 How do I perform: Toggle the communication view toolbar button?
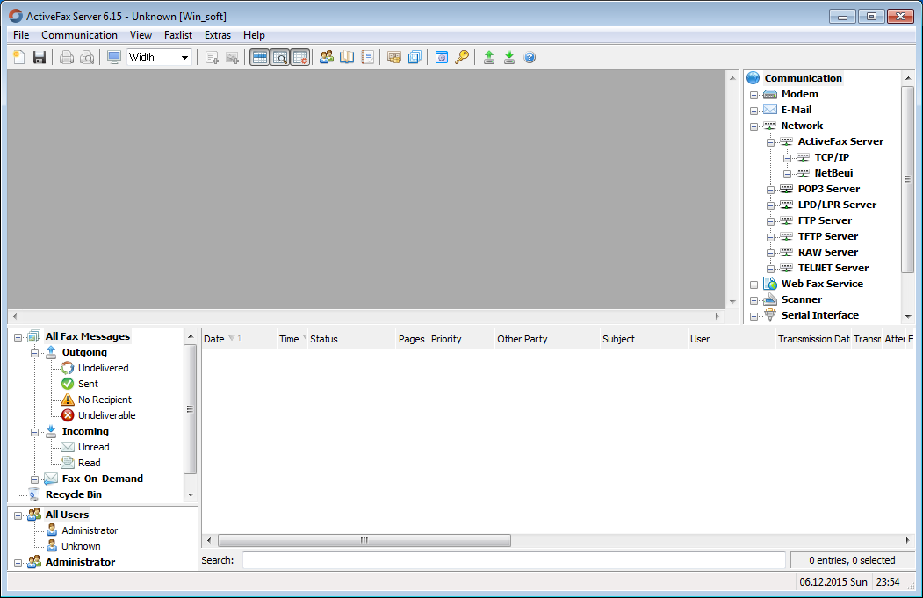[x=300, y=57]
